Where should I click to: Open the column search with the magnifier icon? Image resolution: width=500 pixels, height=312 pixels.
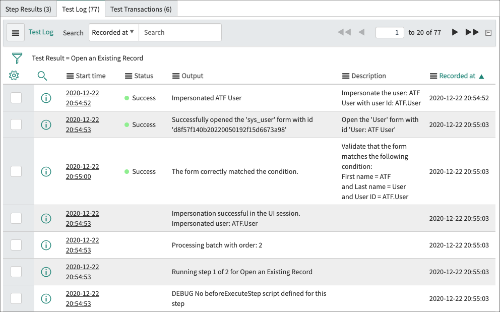point(42,75)
